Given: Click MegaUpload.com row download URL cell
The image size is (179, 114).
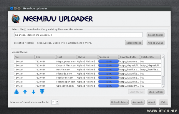Looking at the screenshot, I should [x=130, y=62].
